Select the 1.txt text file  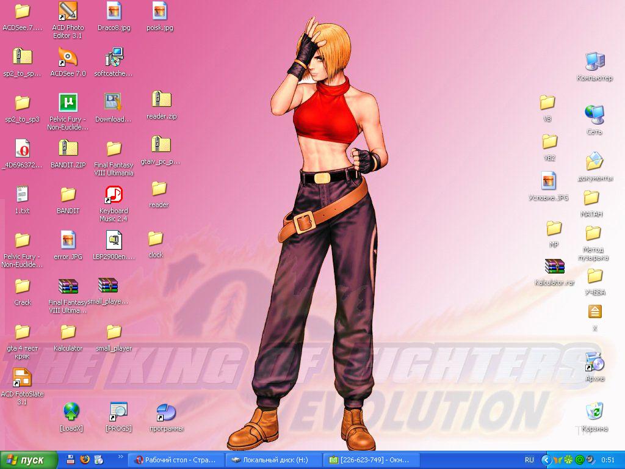[23, 195]
